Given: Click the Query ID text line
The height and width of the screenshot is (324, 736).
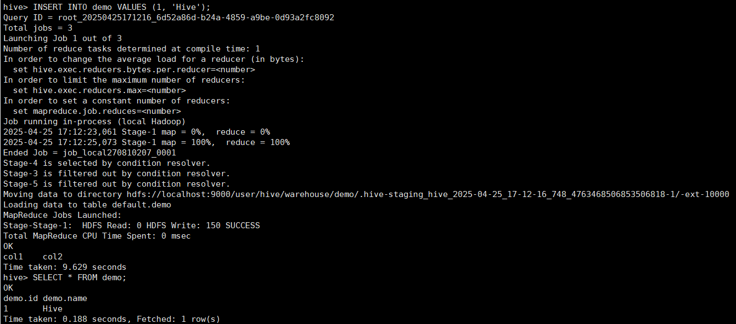Looking at the screenshot, I should [168, 18].
